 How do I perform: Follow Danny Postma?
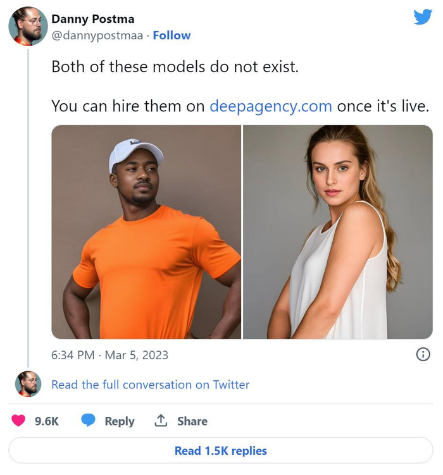coord(172,35)
